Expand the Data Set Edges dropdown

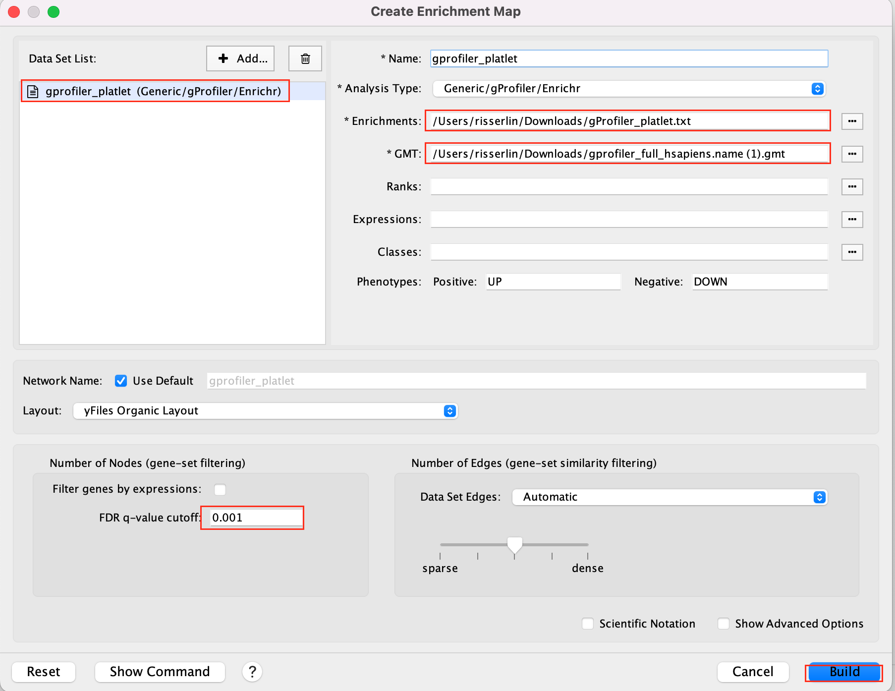click(669, 497)
